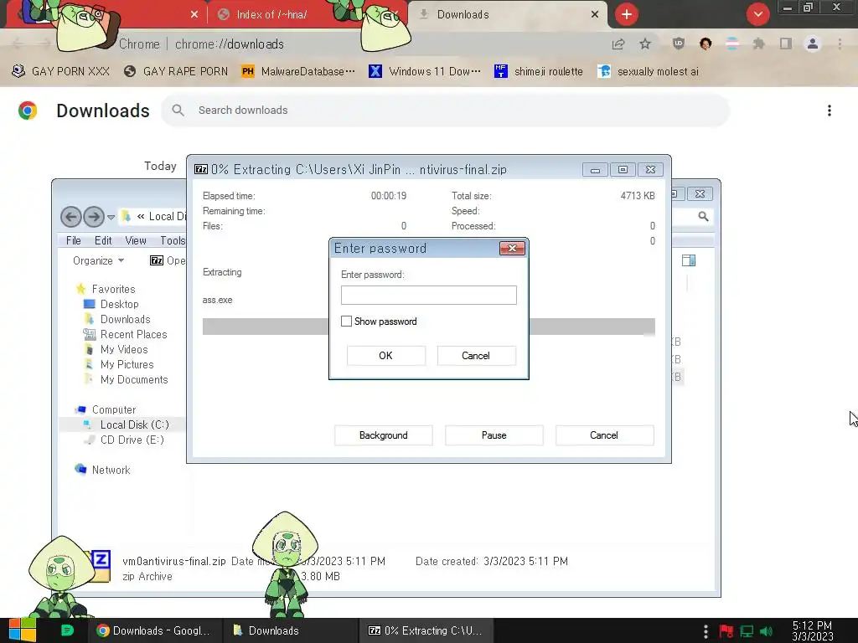This screenshot has height=643, width=858.
Task: Open the Chrome profile avatar
Action: (x=813, y=44)
